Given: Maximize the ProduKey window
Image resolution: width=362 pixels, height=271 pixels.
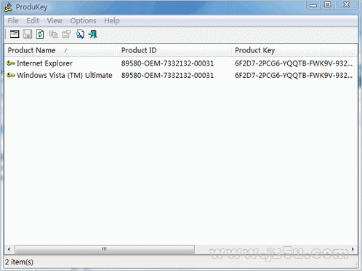Looking at the screenshot, I should 328,5.
